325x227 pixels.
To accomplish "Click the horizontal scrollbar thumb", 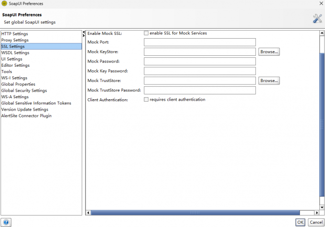I will click(195, 213).
